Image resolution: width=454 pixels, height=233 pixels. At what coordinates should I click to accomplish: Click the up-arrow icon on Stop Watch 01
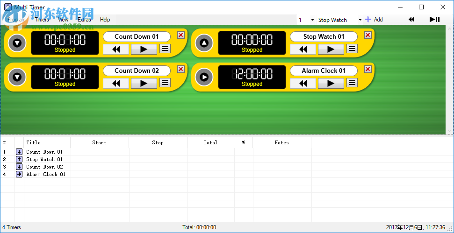click(x=204, y=43)
